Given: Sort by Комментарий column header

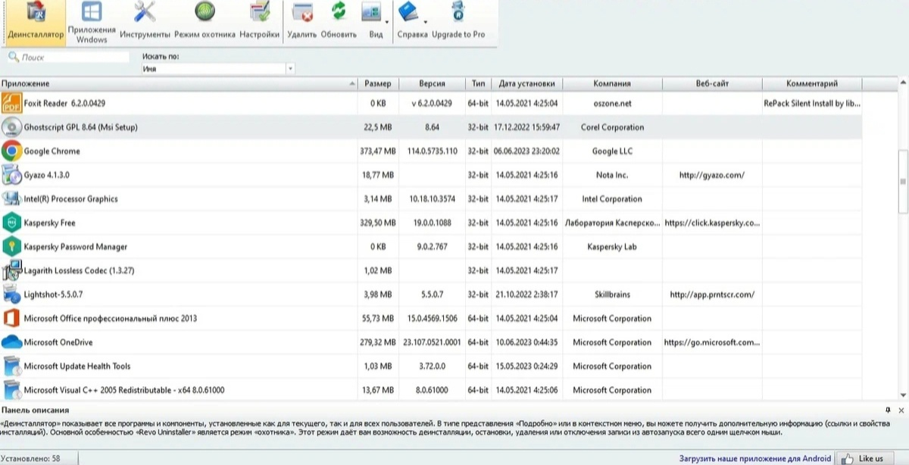Looking at the screenshot, I should [812, 83].
